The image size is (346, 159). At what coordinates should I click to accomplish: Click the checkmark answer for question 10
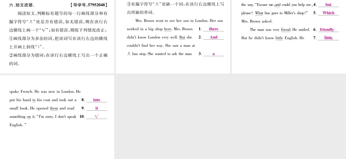pos(97,117)
